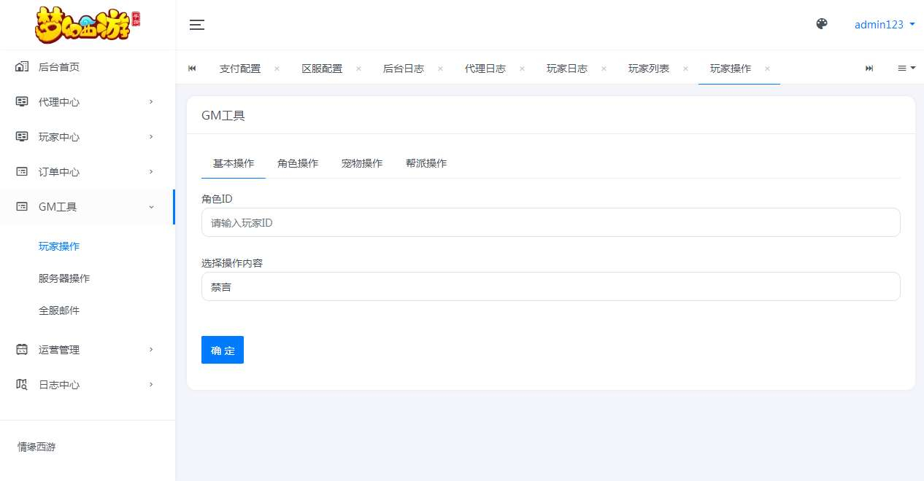Open the 选择操作内容 dropdown showing 禁言
The height and width of the screenshot is (481, 924).
[550, 286]
